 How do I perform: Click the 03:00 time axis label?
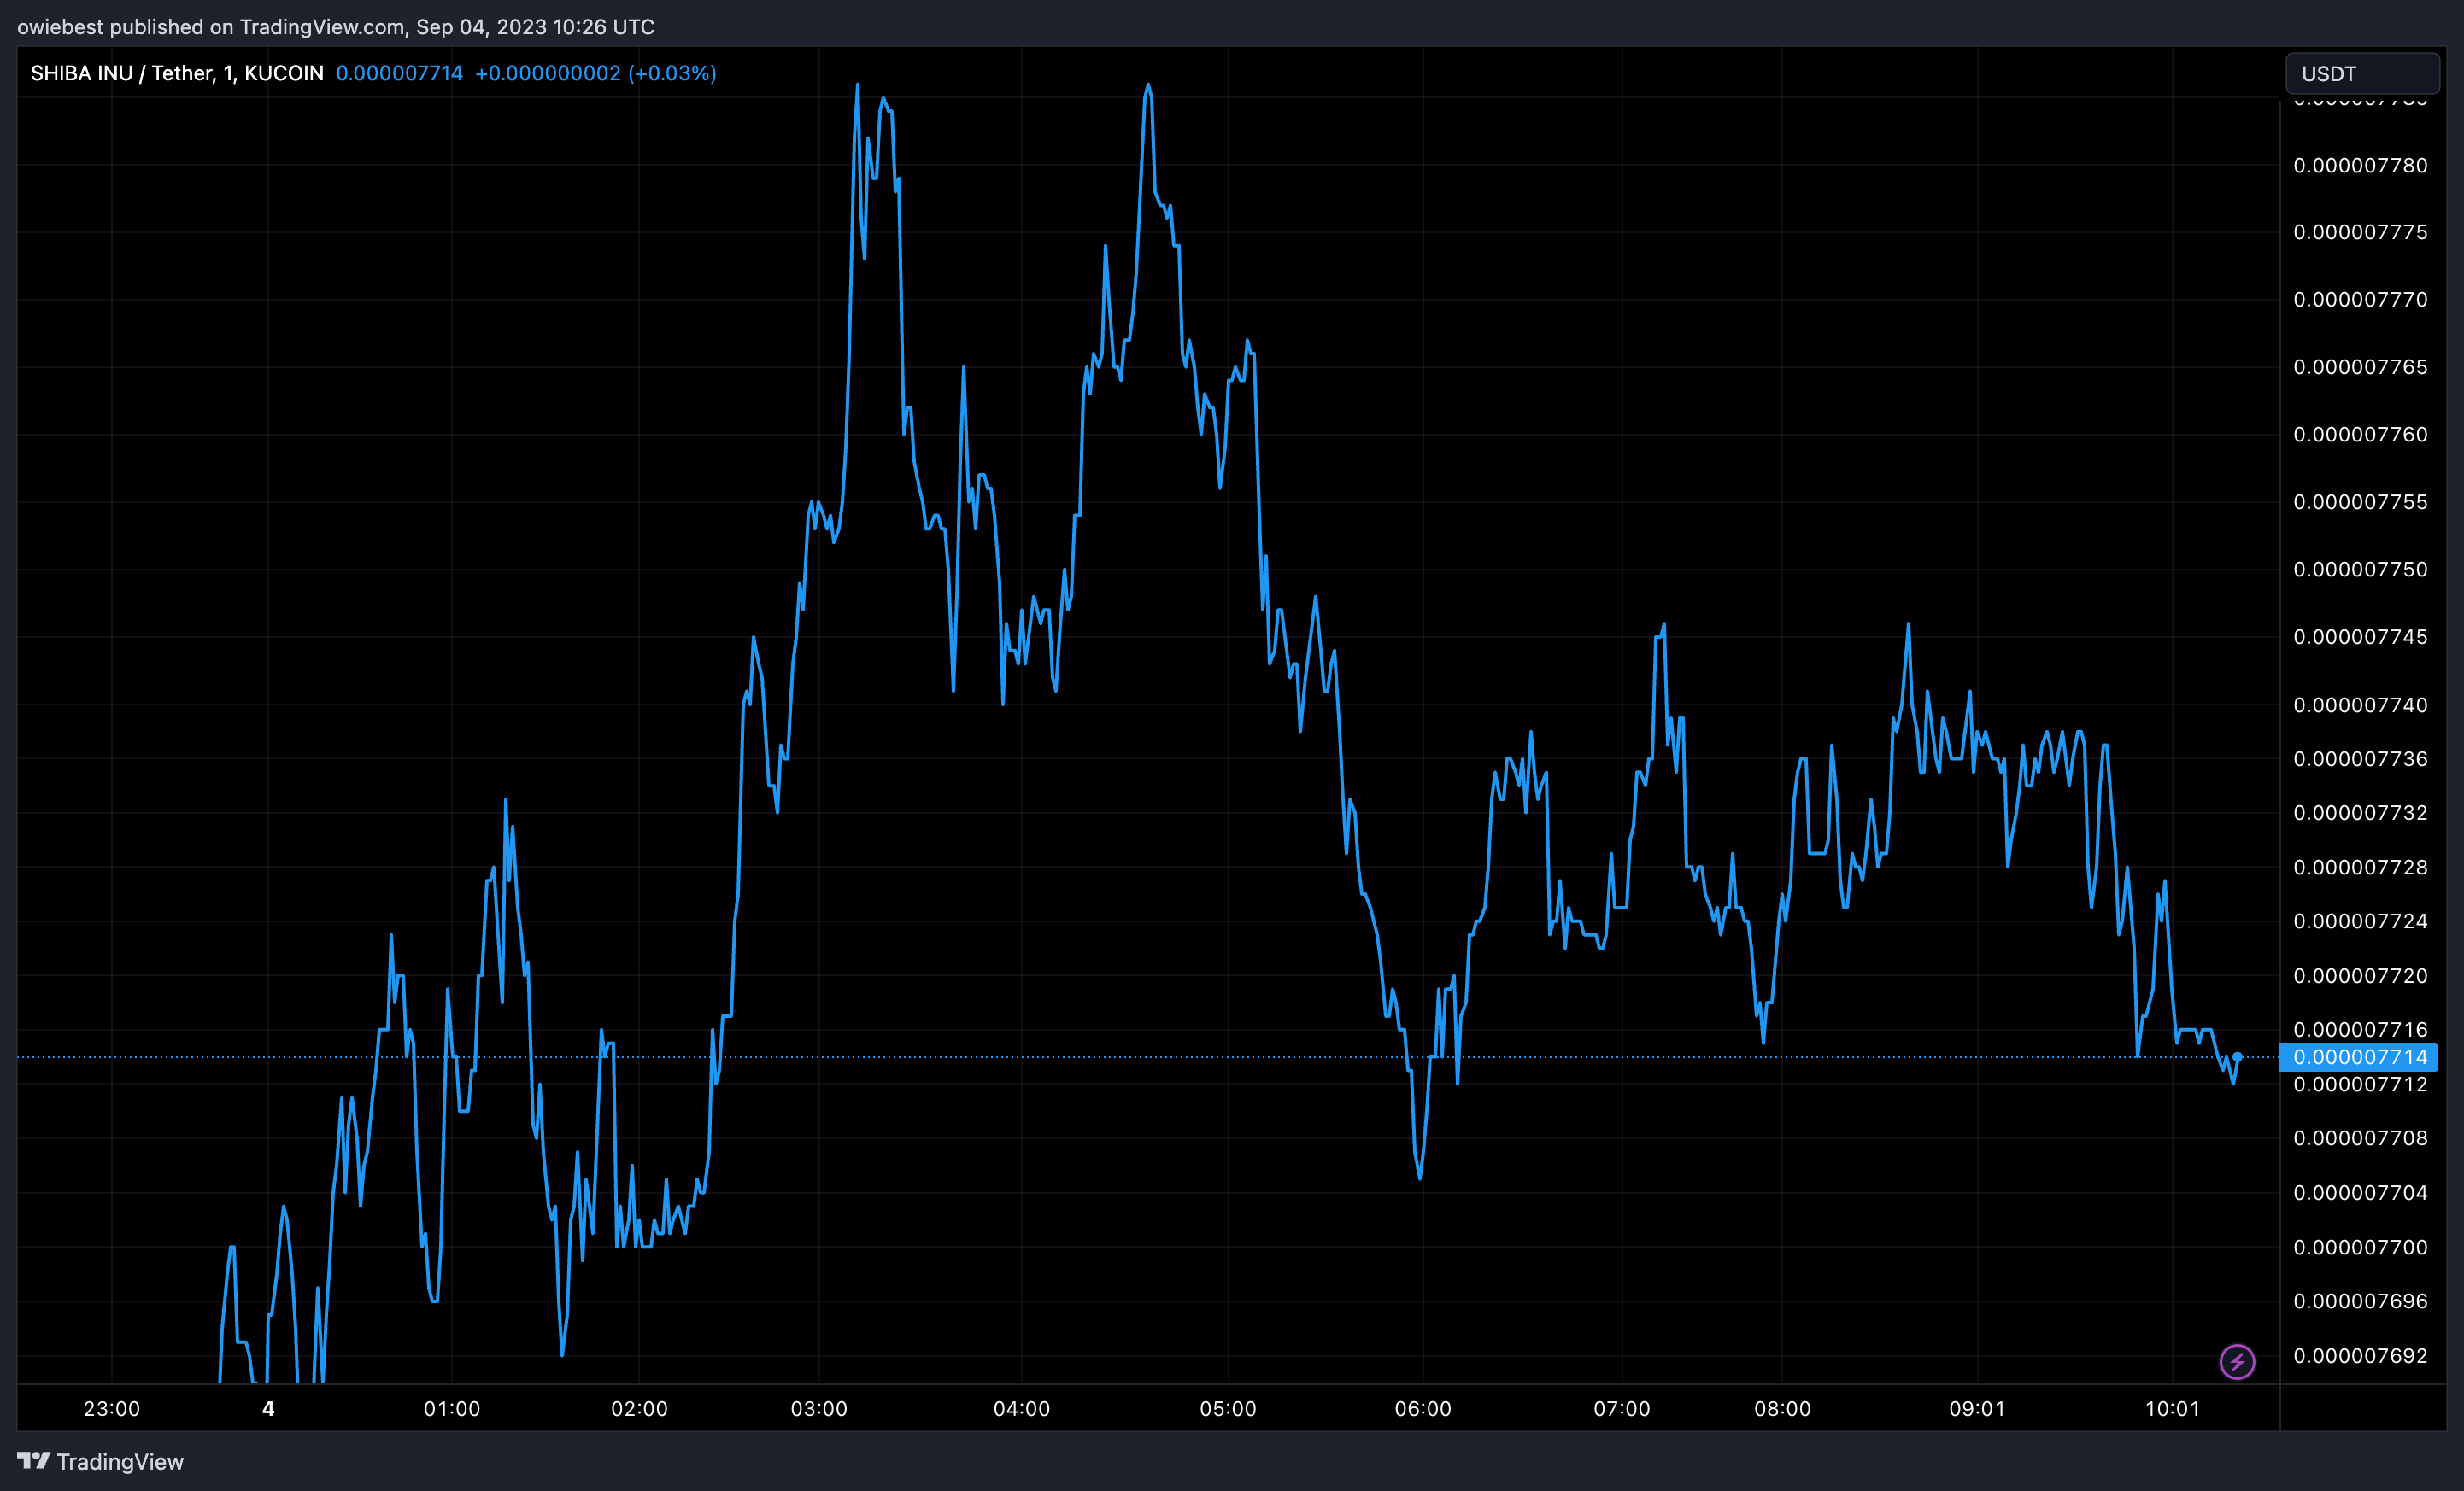[x=819, y=1409]
